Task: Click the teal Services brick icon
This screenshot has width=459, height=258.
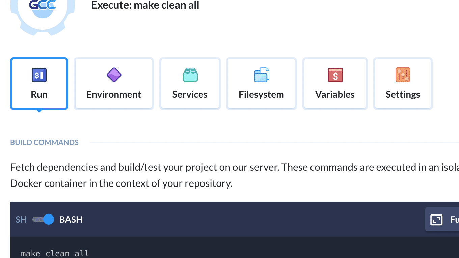Action: (x=190, y=75)
